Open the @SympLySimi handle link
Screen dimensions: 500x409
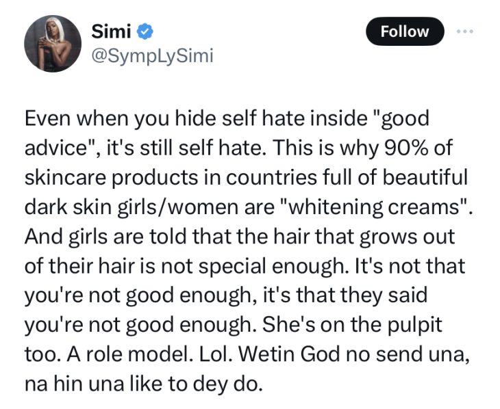coord(152,55)
